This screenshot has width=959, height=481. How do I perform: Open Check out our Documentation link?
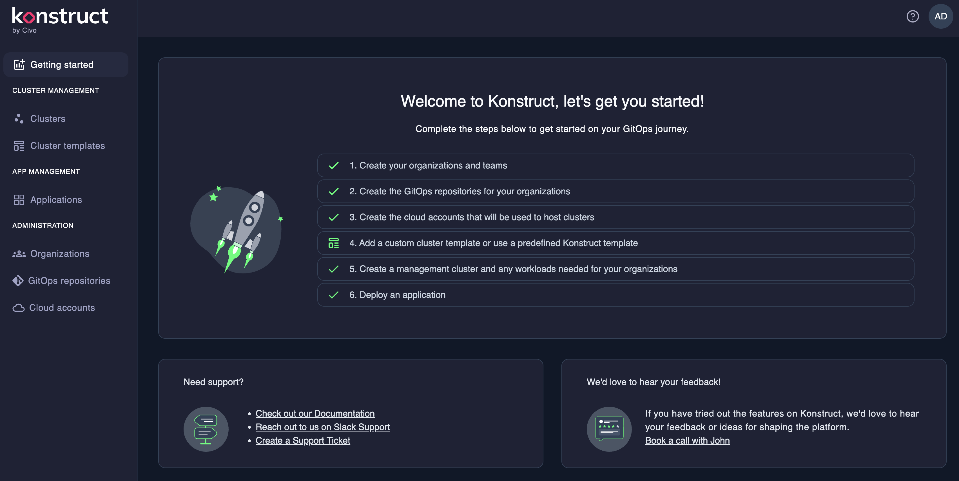pos(315,413)
